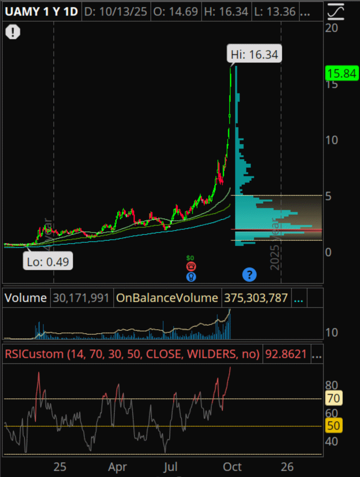This screenshot has height=477, width=360.
Task: Click the 30,171,991 volume value
Action: [81, 298]
